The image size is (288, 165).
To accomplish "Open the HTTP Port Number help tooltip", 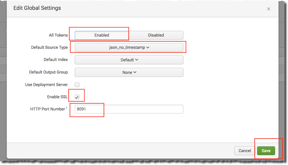I will 66,108.
